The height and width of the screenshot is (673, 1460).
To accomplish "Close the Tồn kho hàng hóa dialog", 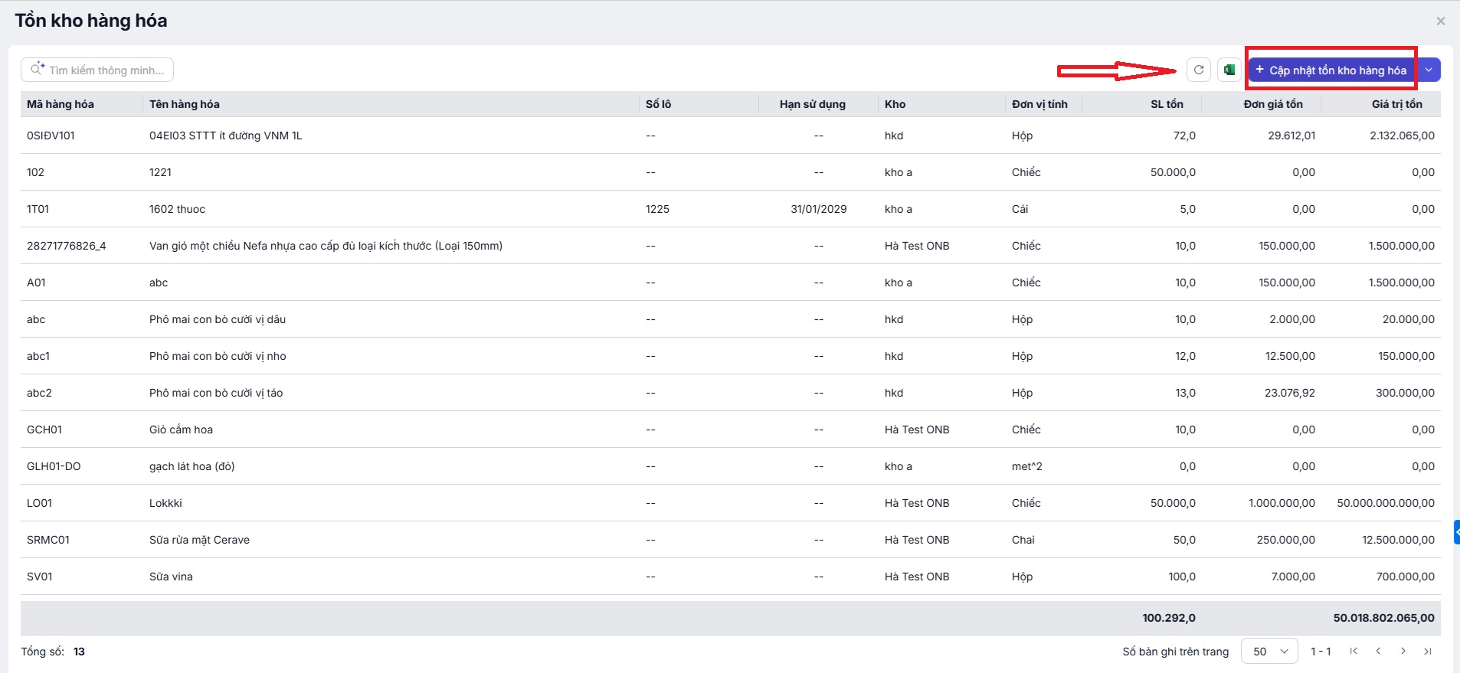I will 1440,21.
